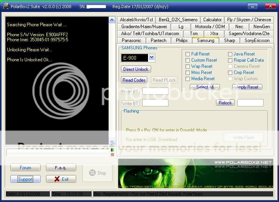Select the Tsm tab
Screen dimensions: 279x202
(194, 34)
